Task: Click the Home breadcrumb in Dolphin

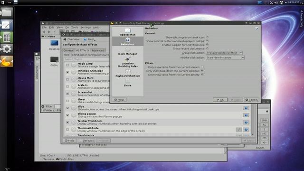Action: tap(51, 36)
